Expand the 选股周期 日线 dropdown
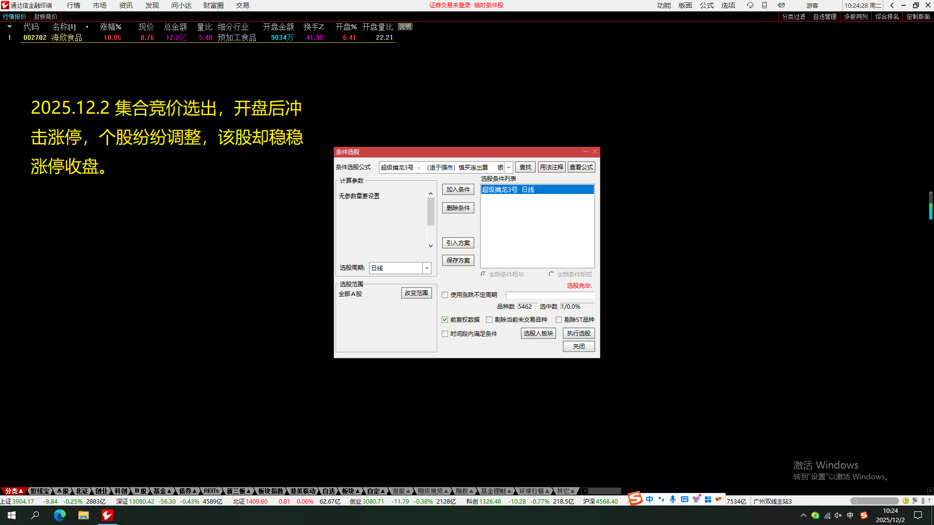 pos(427,268)
